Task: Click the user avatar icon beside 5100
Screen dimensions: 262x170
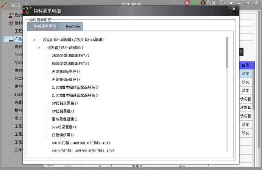Action: [203, 3]
